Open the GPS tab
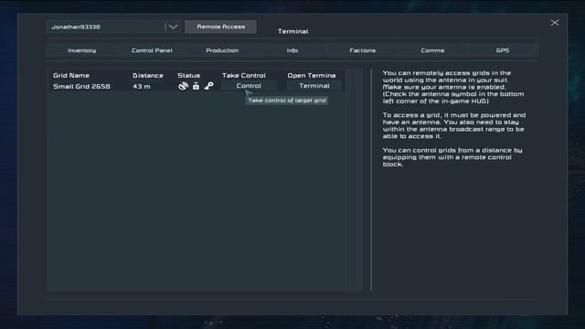 pos(503,50)
